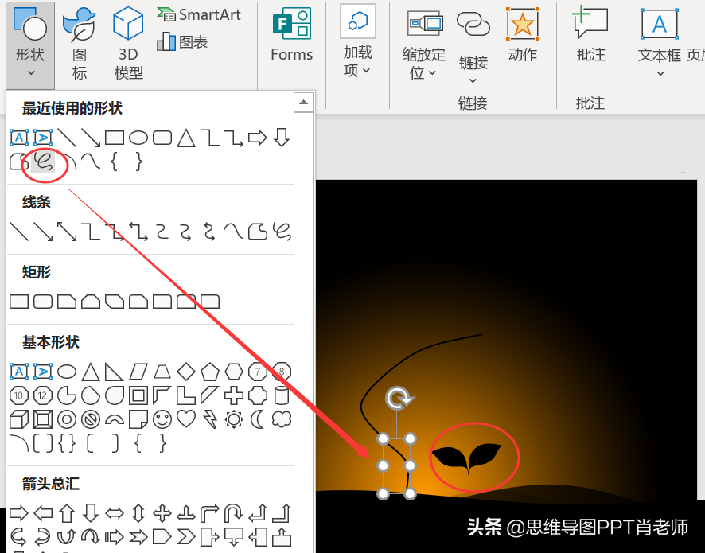
Task: Click the black leaf shape on slide
Action: click(468, 458)
